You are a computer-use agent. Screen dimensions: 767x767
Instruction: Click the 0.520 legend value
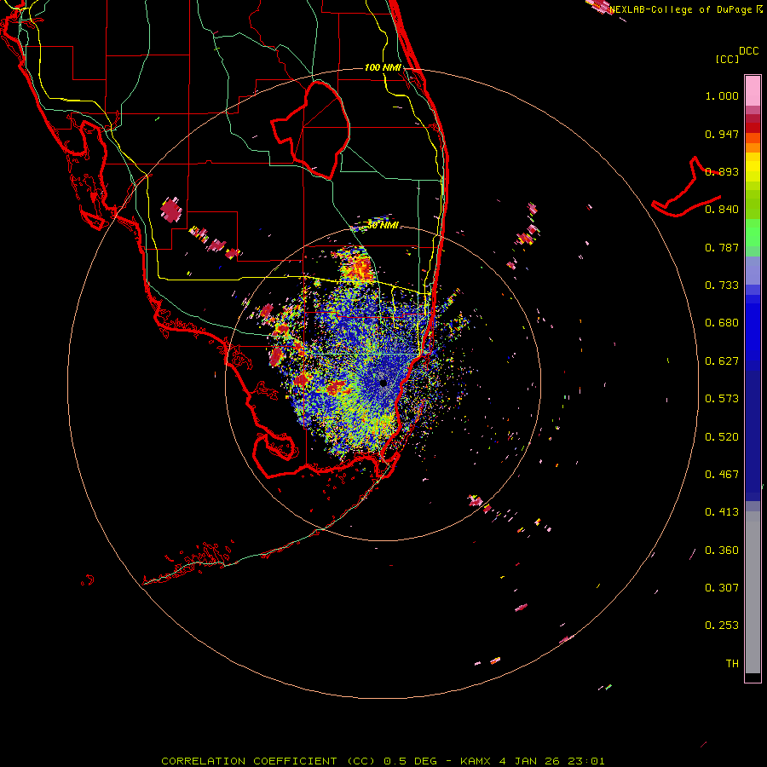722,437
